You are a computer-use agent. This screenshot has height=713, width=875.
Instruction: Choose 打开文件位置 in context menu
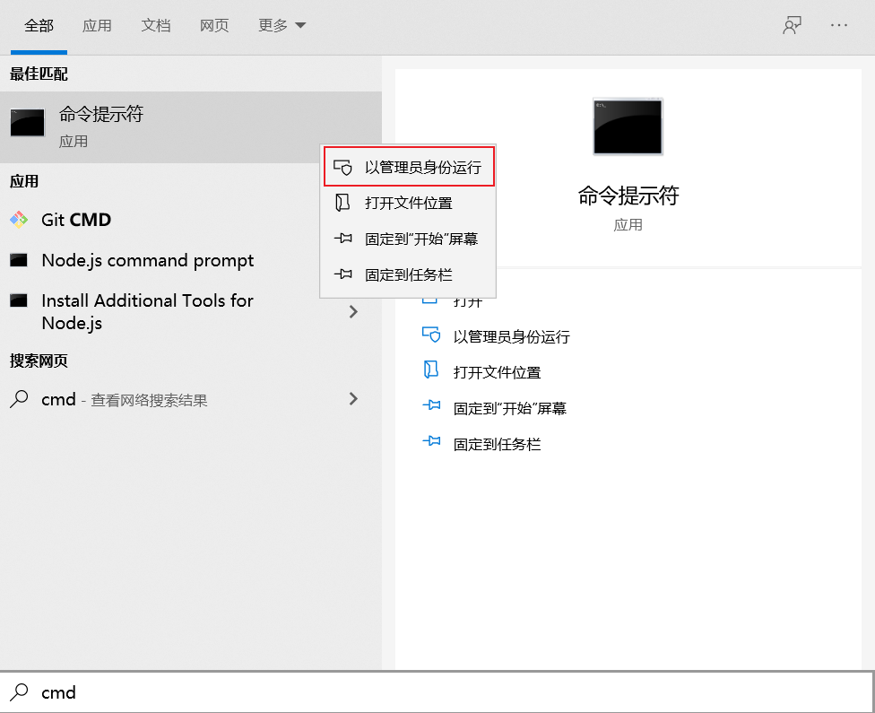pos(409,203)
